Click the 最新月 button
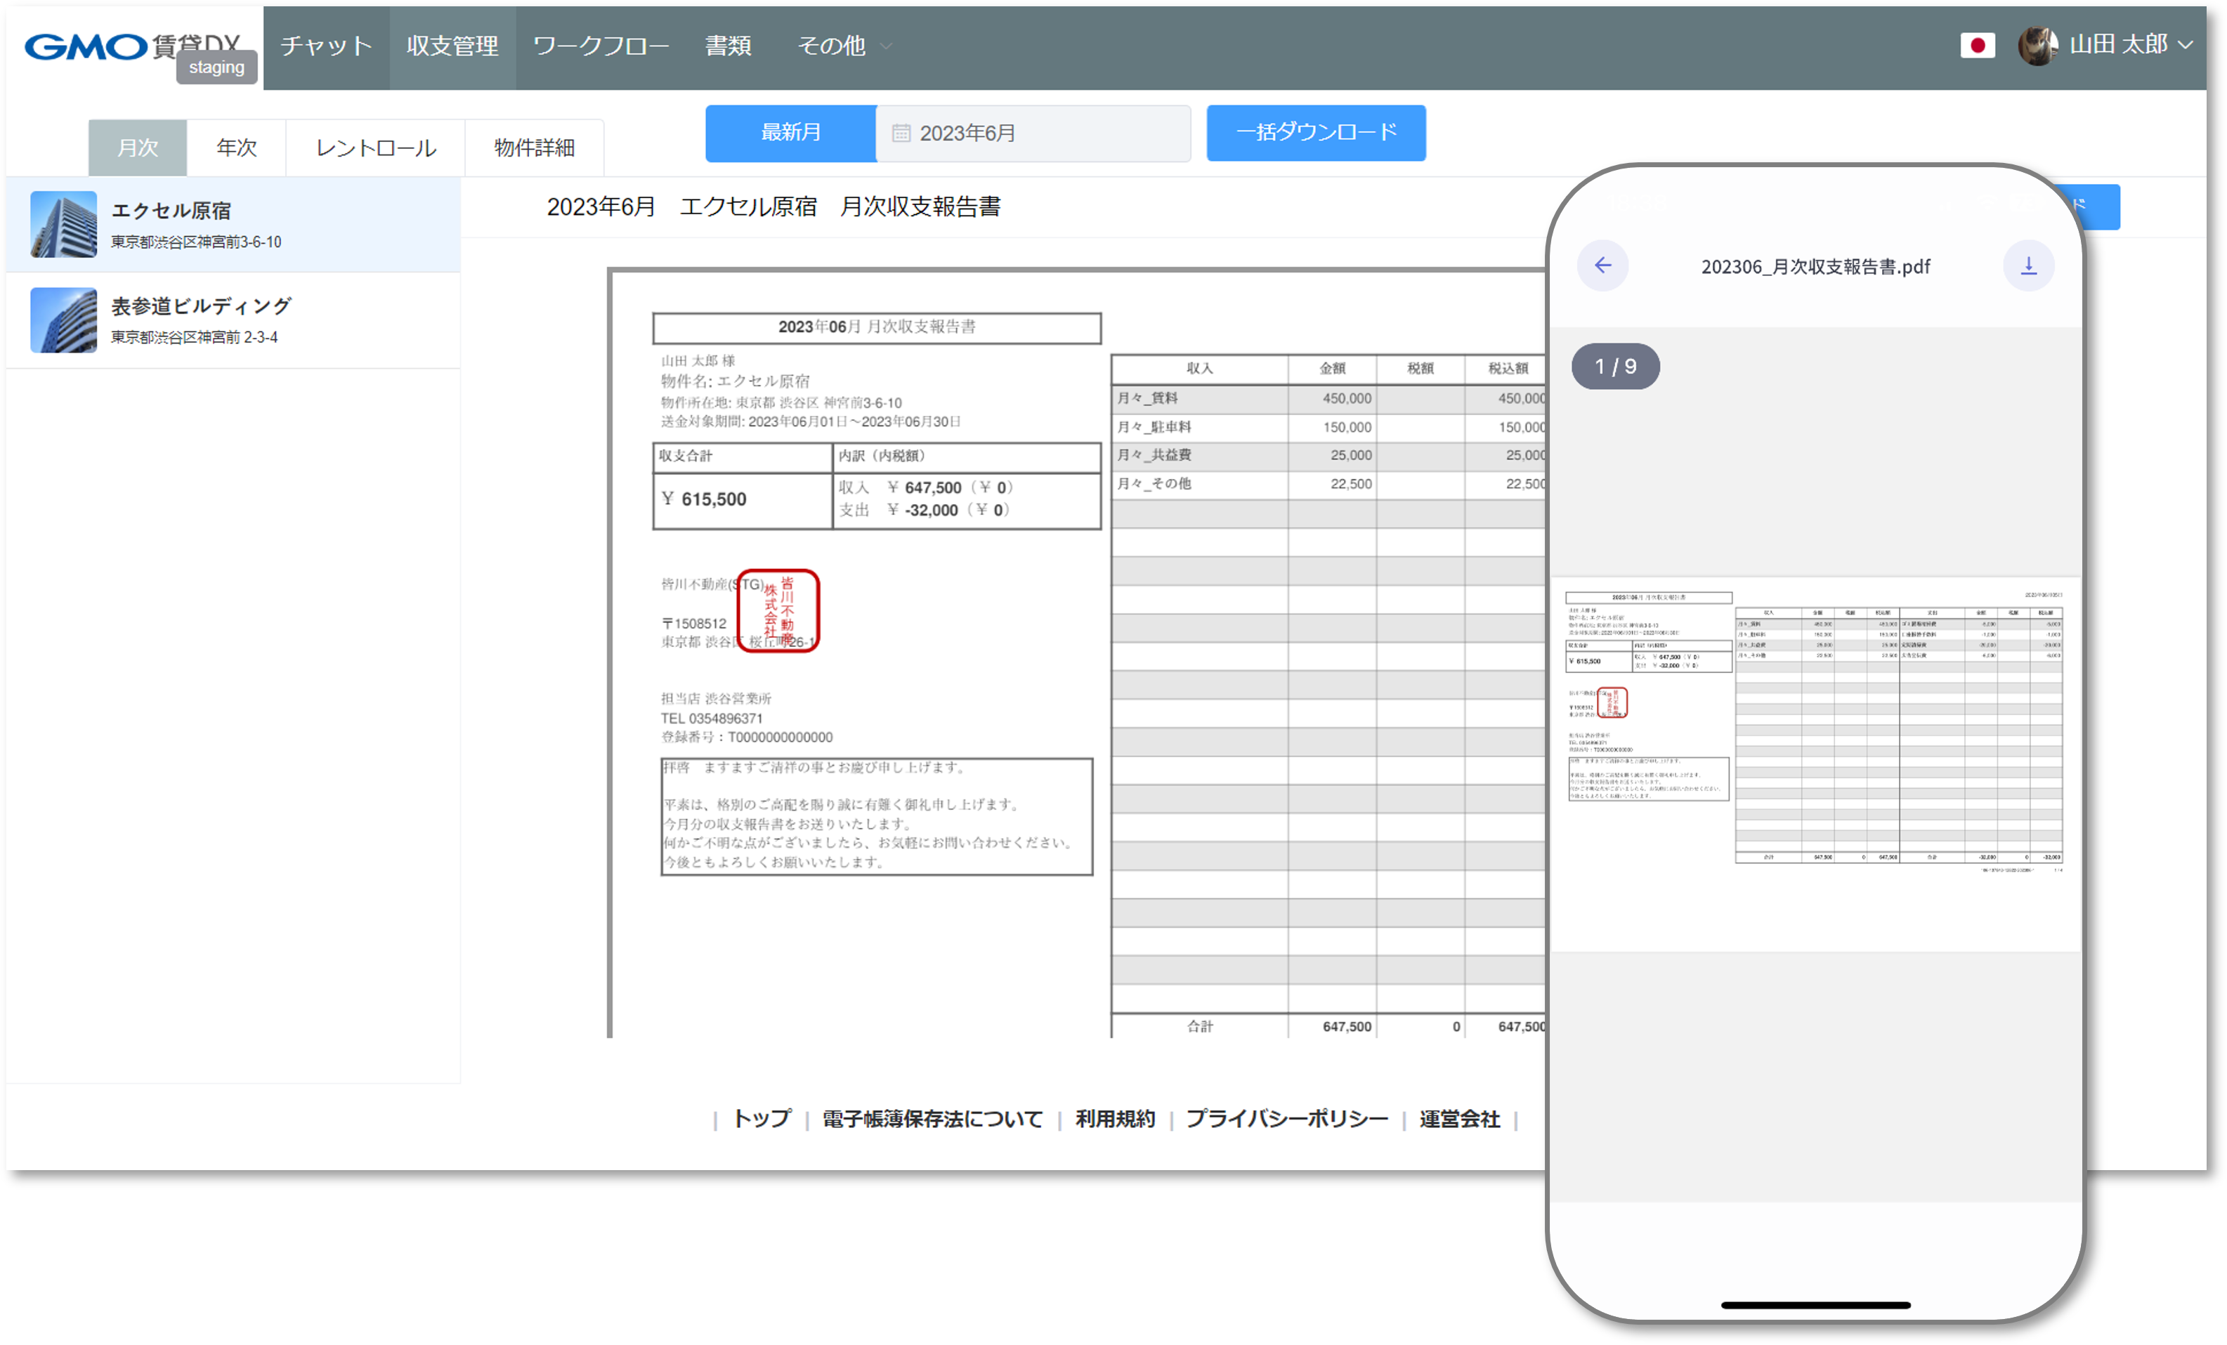2227x1345 pixels. pos(791,133)
